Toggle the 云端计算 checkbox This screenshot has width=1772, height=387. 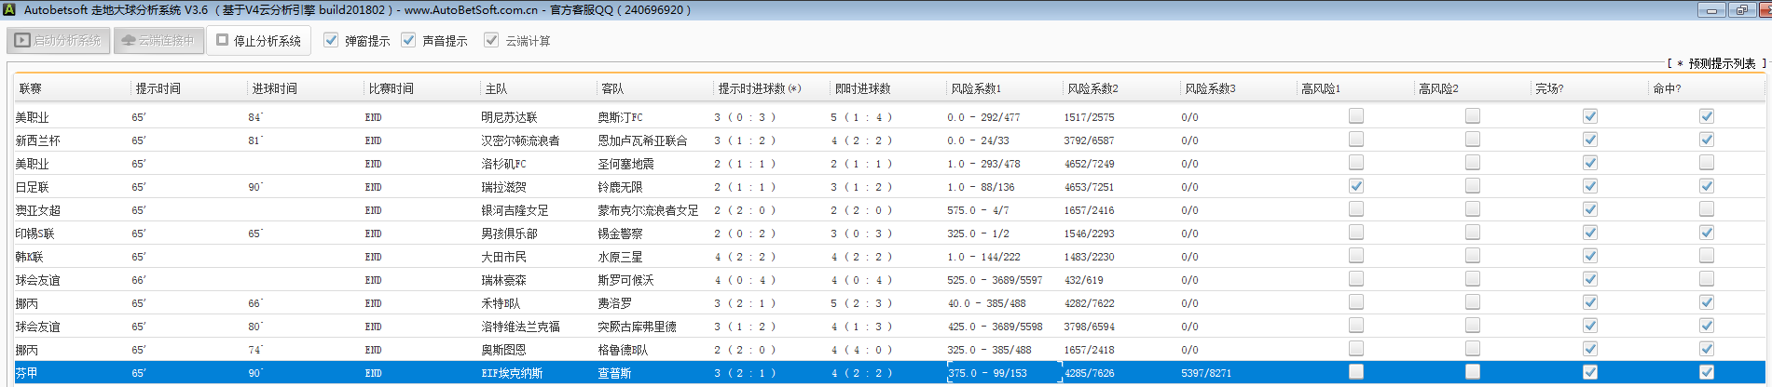[491, 40]
